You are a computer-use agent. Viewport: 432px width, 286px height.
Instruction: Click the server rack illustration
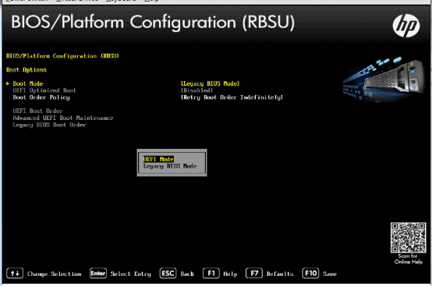384,79
